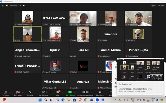
Task: Select Meenakshi Baliyan's video tile
Action: tap(27, 18)
